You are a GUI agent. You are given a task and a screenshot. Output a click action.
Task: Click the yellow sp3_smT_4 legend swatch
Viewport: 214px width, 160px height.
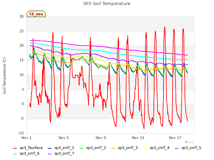(x=145, y=148)
